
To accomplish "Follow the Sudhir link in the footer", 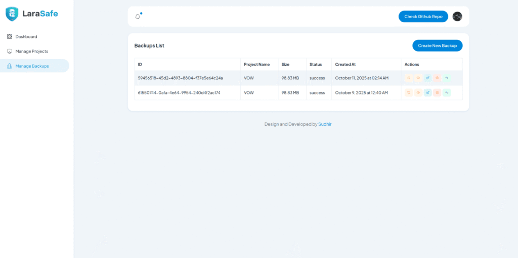I will (x=325, y=124).
